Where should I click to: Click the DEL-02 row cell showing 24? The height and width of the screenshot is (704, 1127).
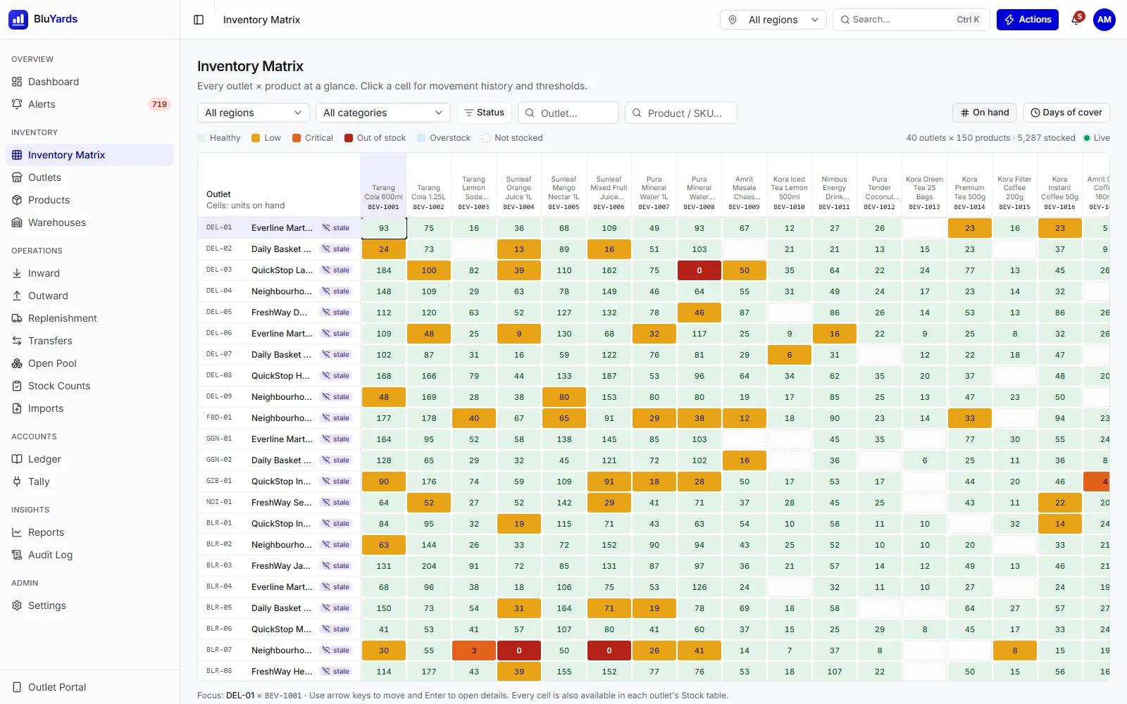[384, 249]
